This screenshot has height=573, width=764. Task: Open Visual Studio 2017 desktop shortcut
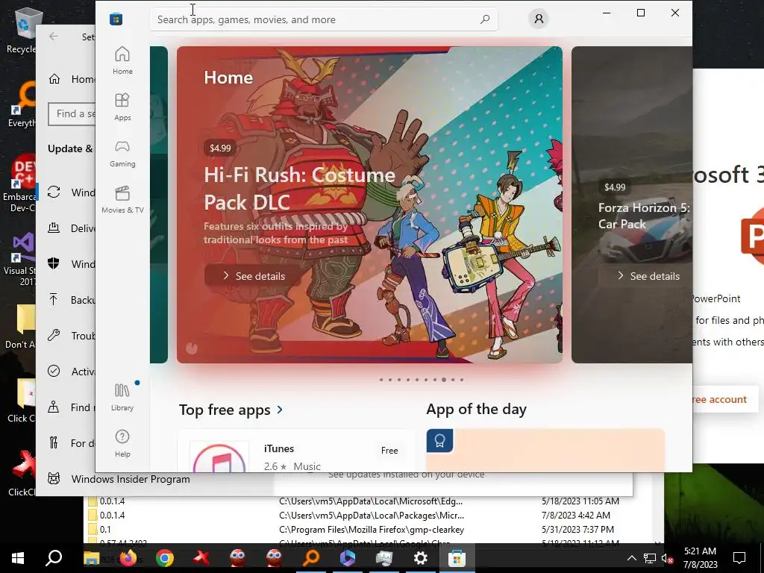coord(19,259)
